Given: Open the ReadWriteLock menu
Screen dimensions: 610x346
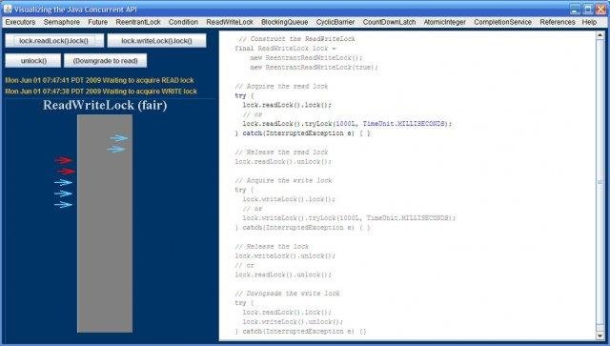Looking at the screenshot, I should point(230,22).
